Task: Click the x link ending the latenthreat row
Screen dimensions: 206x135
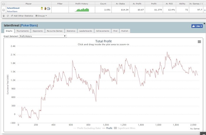Action: [205, 10]
